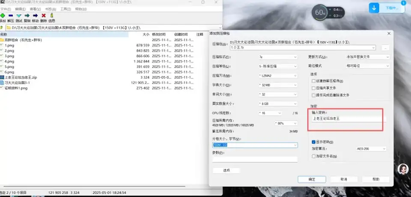Image resolution: width=411 pixels, height=197 pixels.
Task: Click the Help (帮助) button in dialog
Action: tap(375, 179)
